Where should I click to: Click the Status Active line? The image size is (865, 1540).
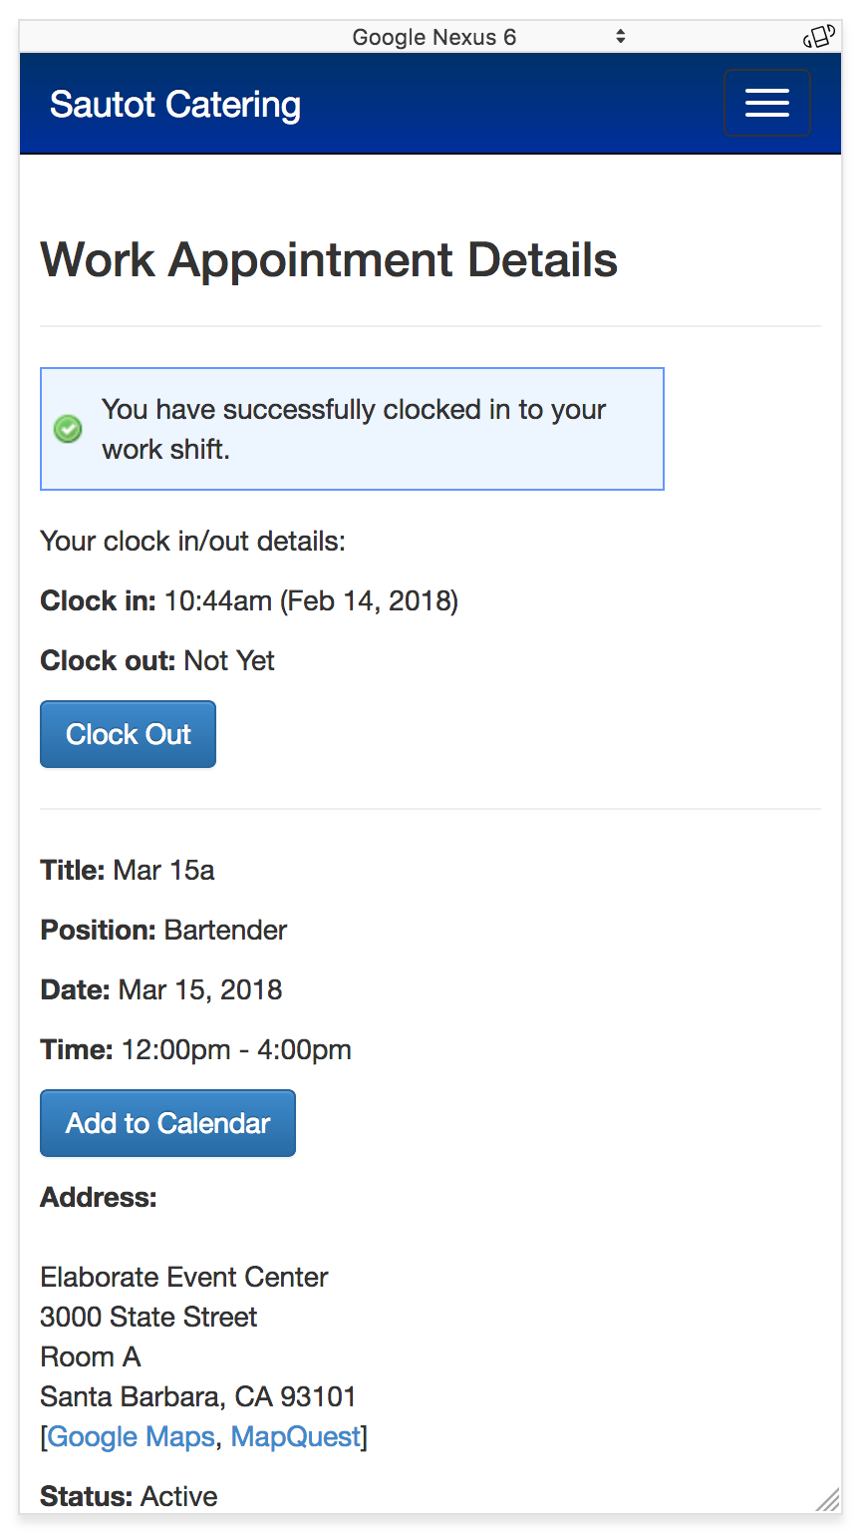[129, 1496]
